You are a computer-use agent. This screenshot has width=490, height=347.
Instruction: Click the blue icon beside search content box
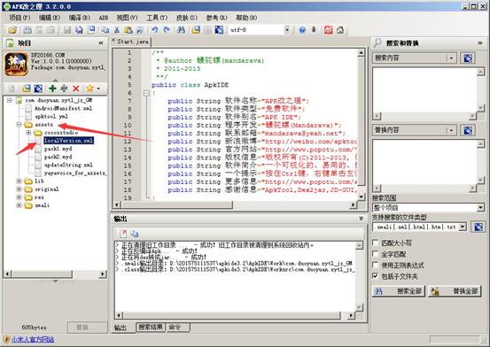click(x=468, y=58)
